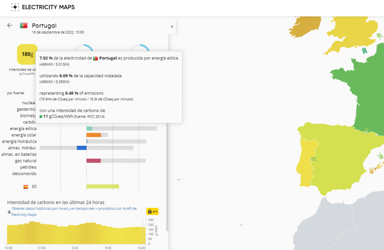
Task: Click the yellow-green ES import bar
Action: click(103, 187)
